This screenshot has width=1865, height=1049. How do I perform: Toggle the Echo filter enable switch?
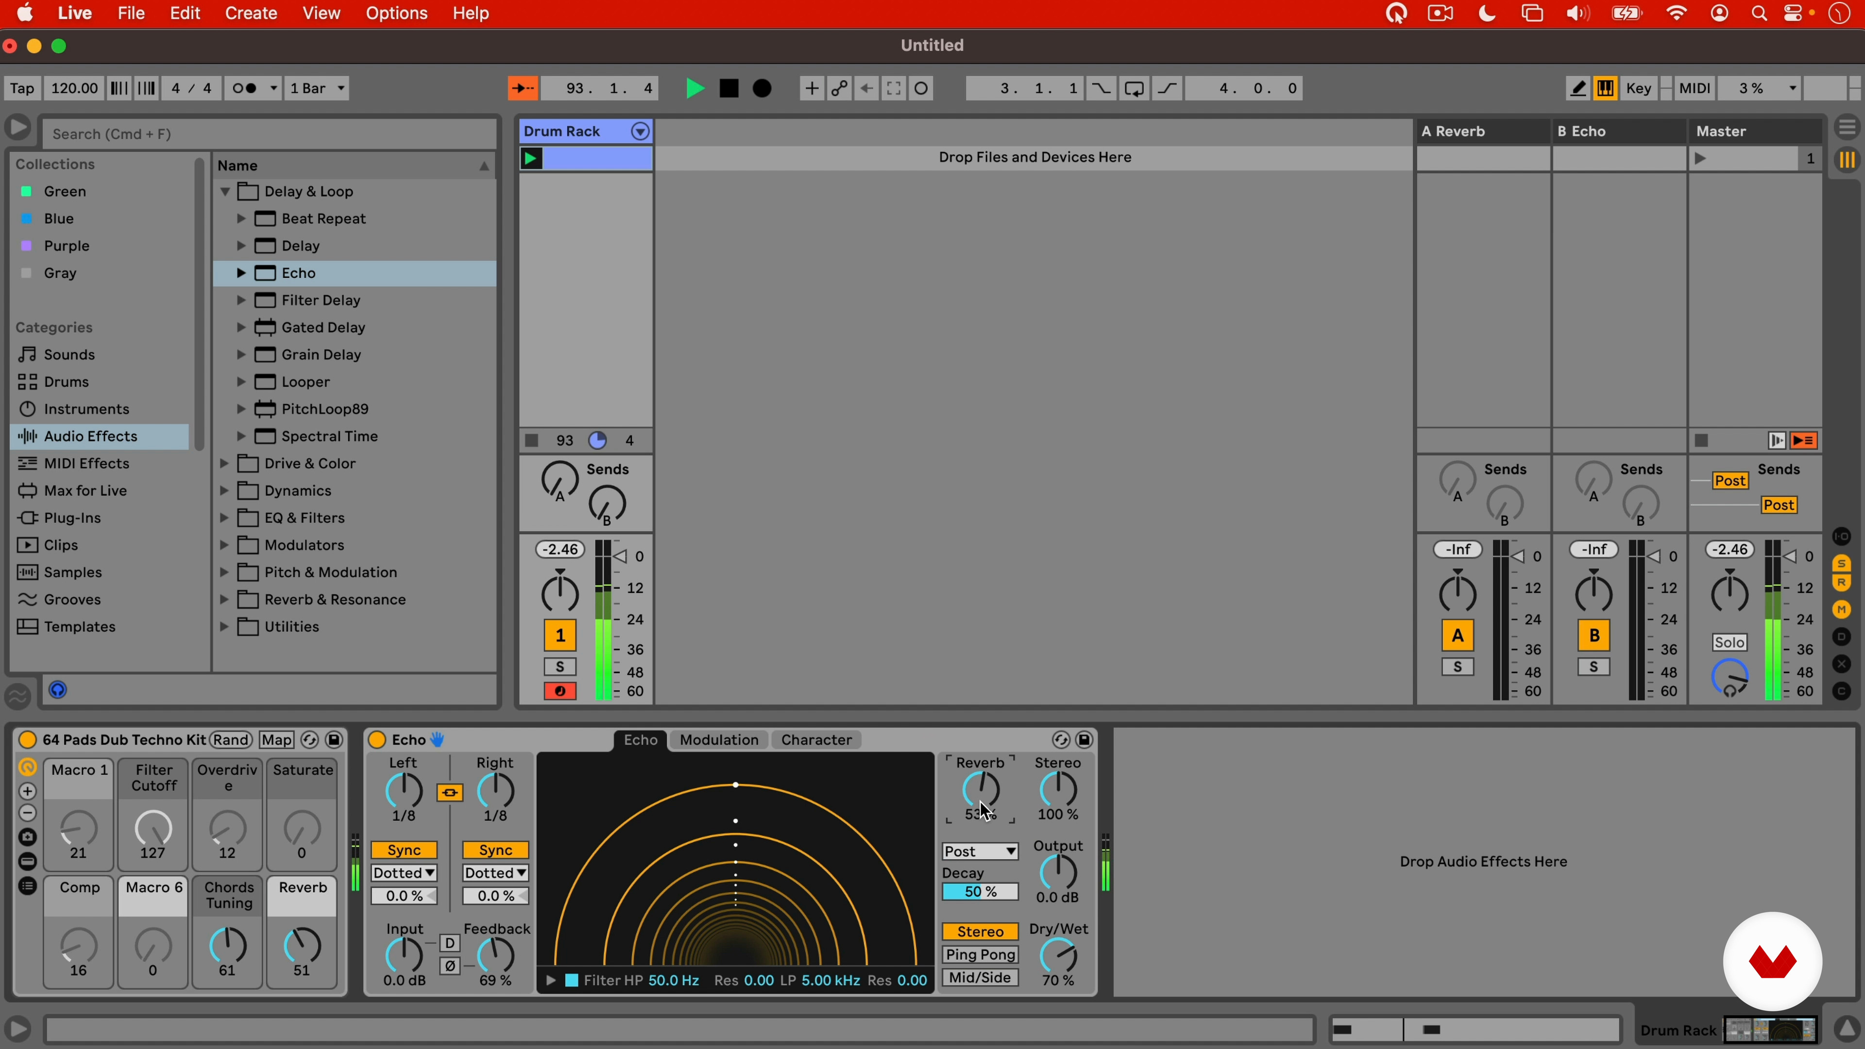point(571,980)
